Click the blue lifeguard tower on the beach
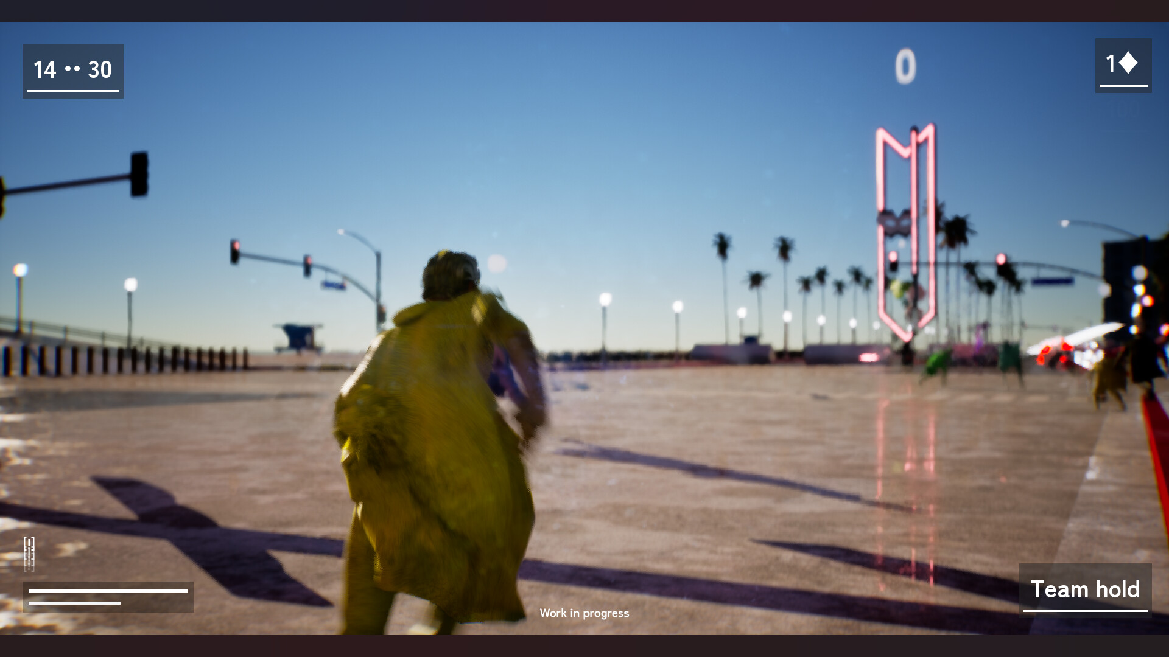This screenshot has width=1169, height=657. point(298,338)
